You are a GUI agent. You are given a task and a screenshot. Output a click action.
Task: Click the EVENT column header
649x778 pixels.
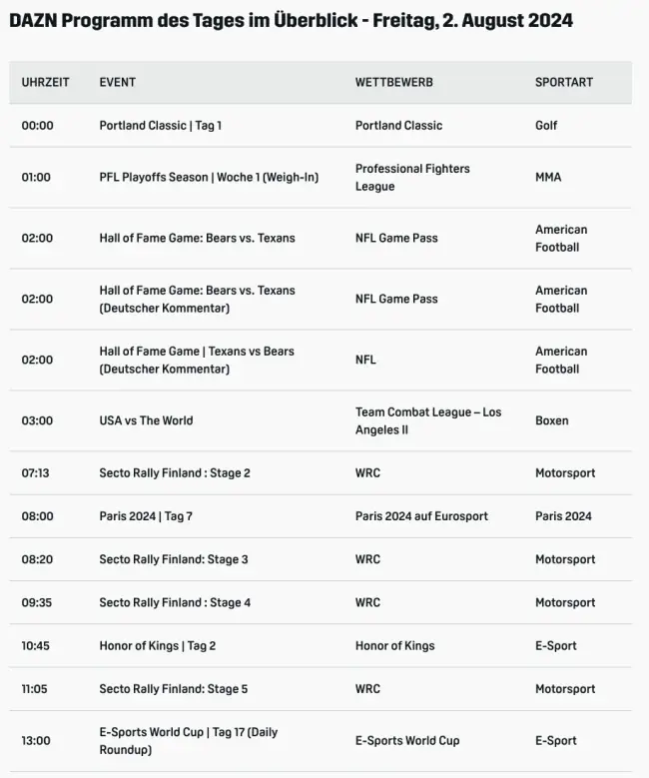click(117, 82)
